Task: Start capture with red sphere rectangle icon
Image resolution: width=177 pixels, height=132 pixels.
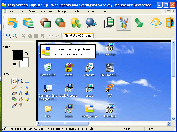Action: (x=45, y=23)
